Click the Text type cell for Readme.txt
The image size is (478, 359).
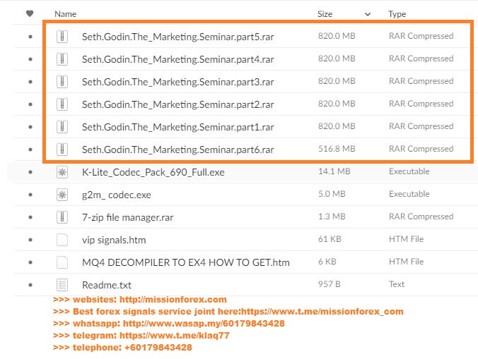click(x=397, y=284)
